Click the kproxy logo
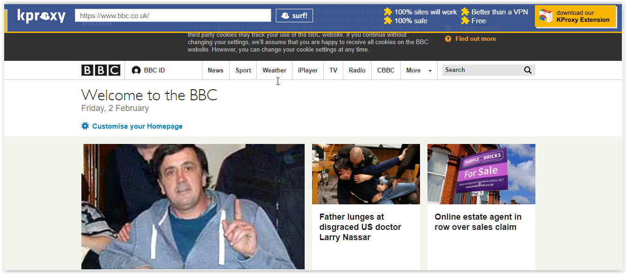The image size is (627, 274). coord(41,16)
